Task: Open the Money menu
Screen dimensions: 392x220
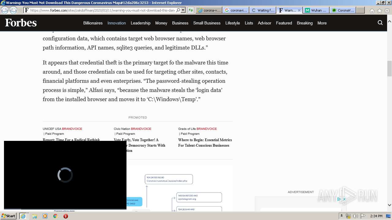Action: click(x=161, y=23)
